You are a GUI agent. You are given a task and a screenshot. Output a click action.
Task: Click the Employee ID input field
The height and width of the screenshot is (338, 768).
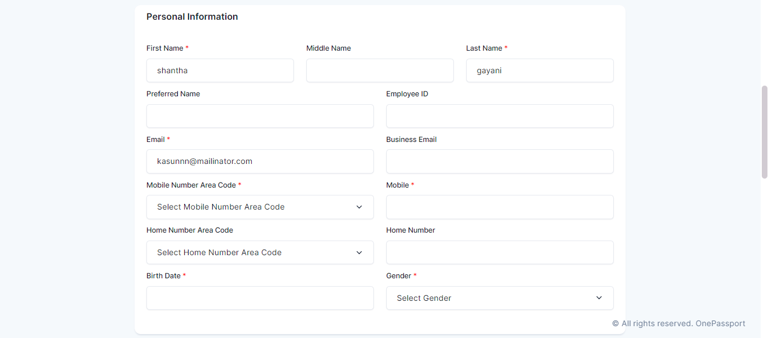[x=499, y=115]
